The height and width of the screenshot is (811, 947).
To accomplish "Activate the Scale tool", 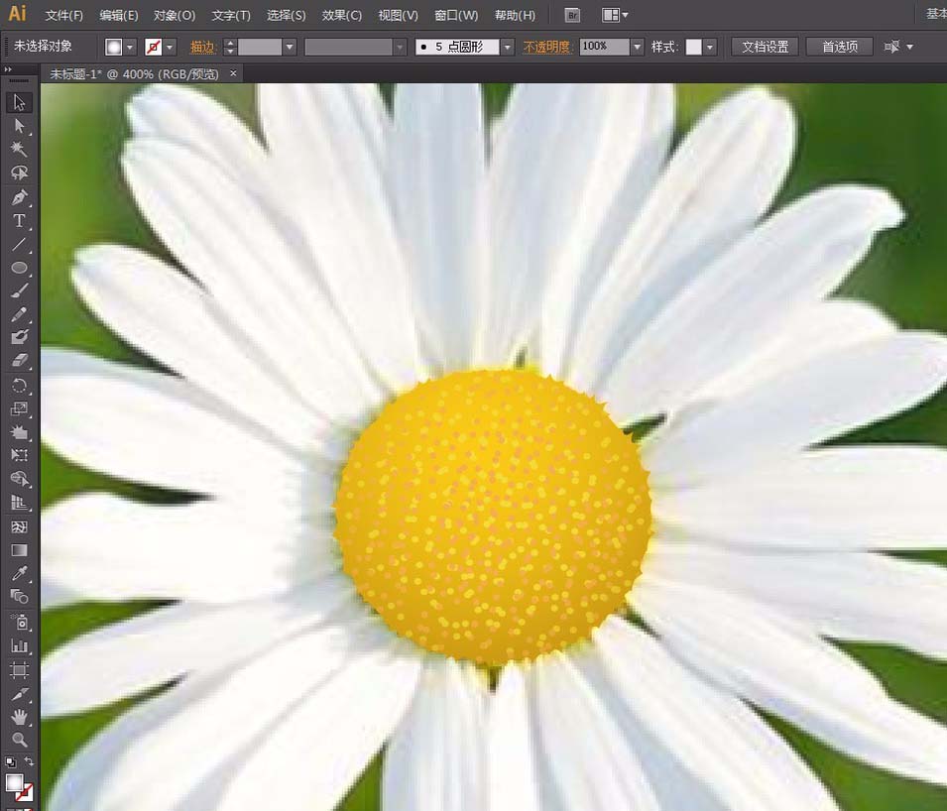I will tap(19, 408).
